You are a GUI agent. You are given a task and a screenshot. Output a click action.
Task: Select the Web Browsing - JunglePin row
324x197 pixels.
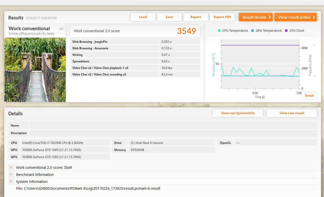(x=135, y=42)
